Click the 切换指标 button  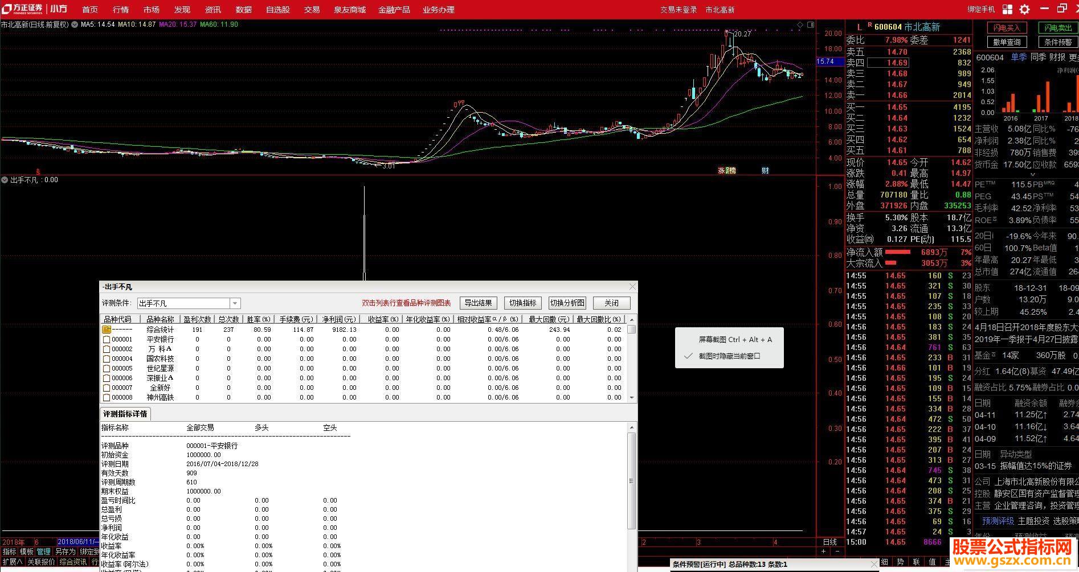point(522,303)
